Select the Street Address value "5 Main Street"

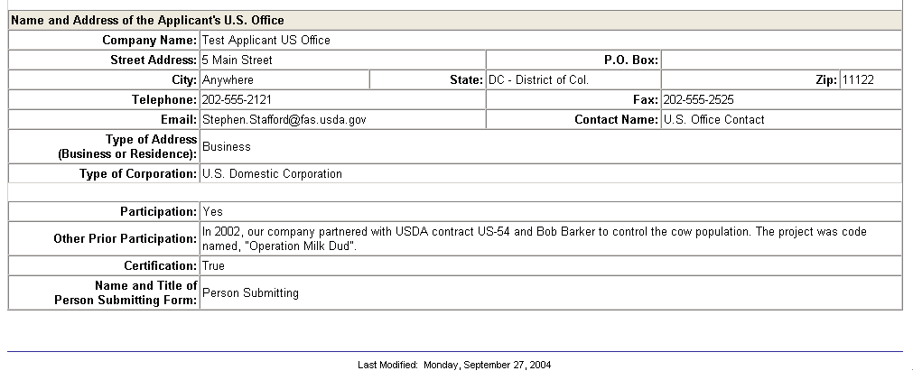(x=238, y=60)
